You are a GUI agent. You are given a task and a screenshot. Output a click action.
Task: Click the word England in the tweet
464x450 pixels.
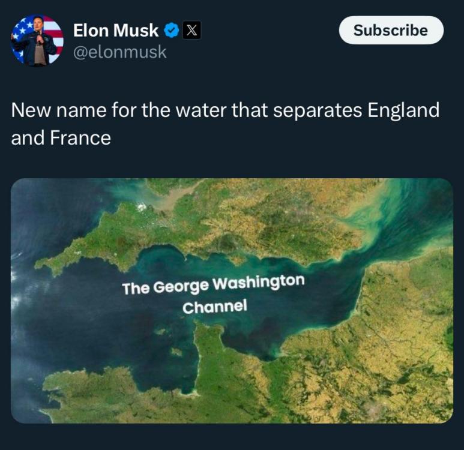[x=403, y=111]
